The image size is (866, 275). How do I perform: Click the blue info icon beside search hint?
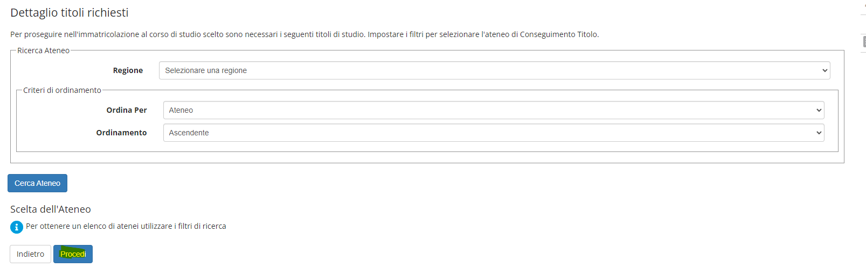coord(17,227)
